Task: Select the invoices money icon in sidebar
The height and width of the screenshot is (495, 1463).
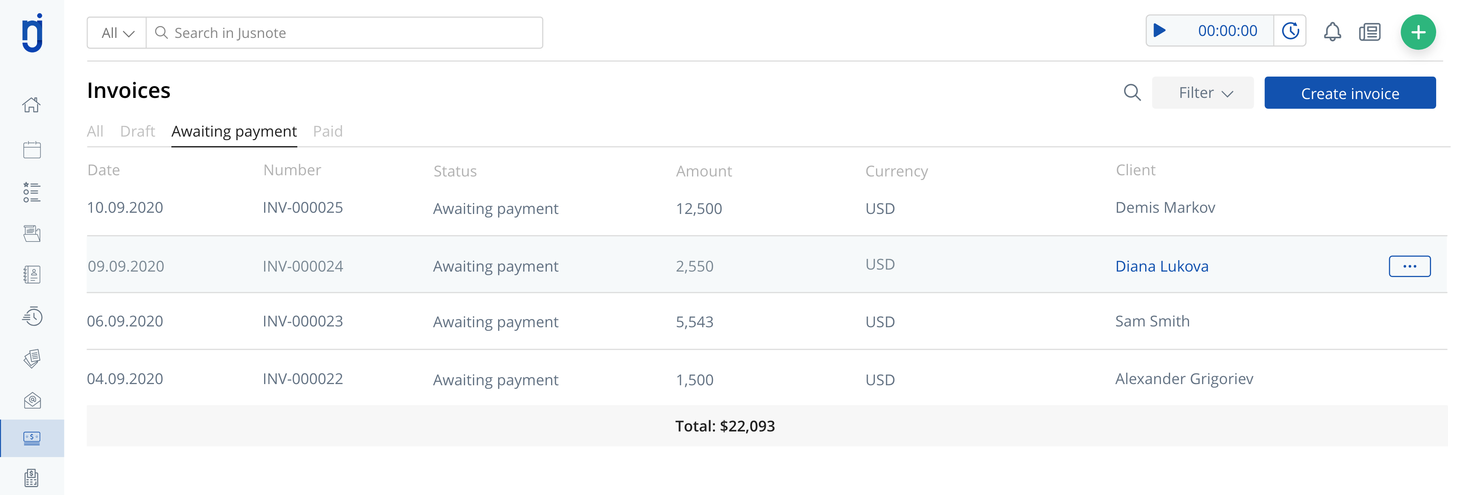Action: click(x=32, y=438)
